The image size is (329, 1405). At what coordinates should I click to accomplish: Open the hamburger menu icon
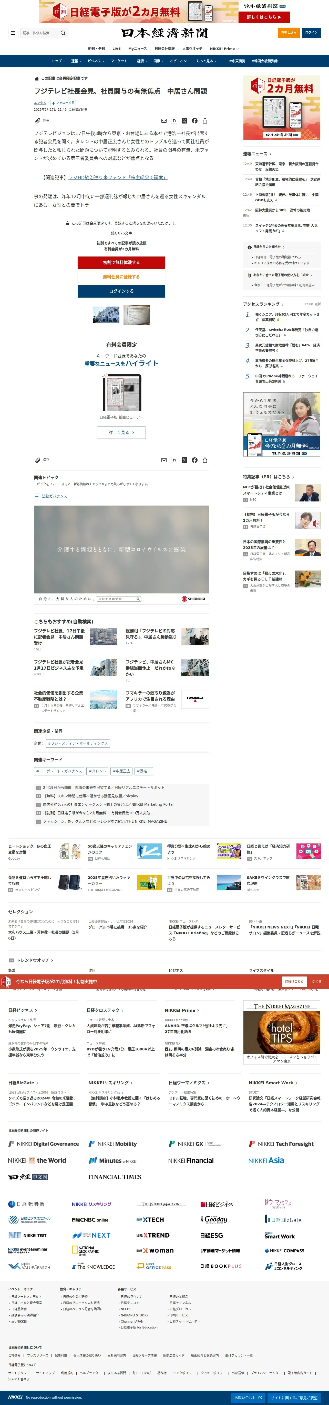pyautogui.click(x=13, y=33)
